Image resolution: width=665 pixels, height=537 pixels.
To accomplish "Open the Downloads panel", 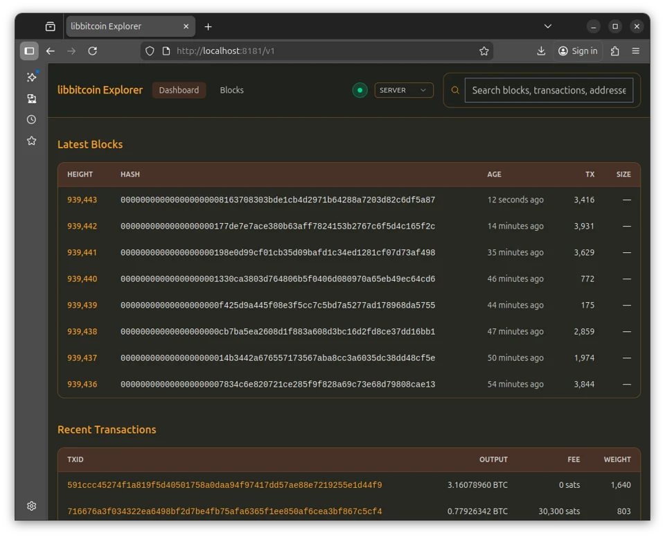I will (541, 51).
